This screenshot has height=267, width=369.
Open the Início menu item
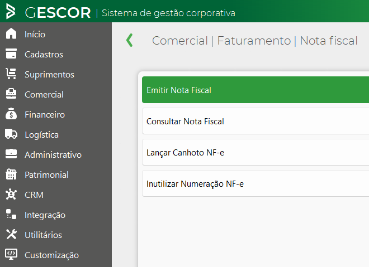(35, 35)
